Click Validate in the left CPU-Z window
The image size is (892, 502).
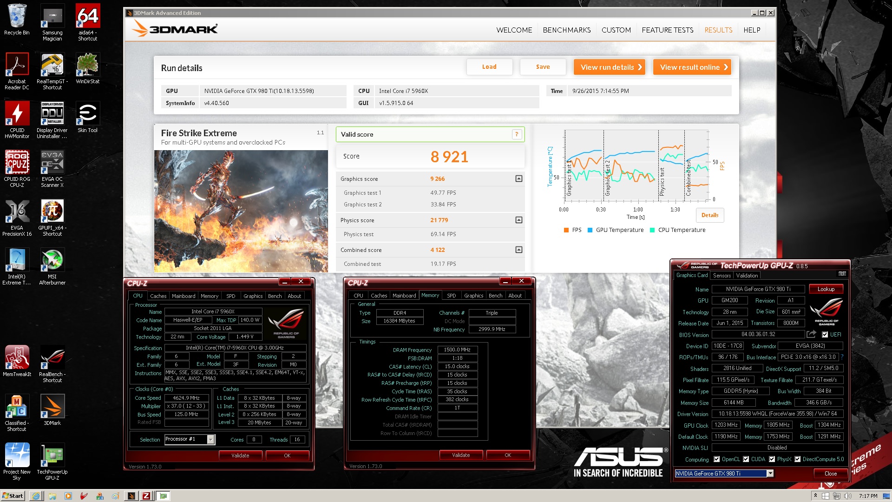click(240, 456)
